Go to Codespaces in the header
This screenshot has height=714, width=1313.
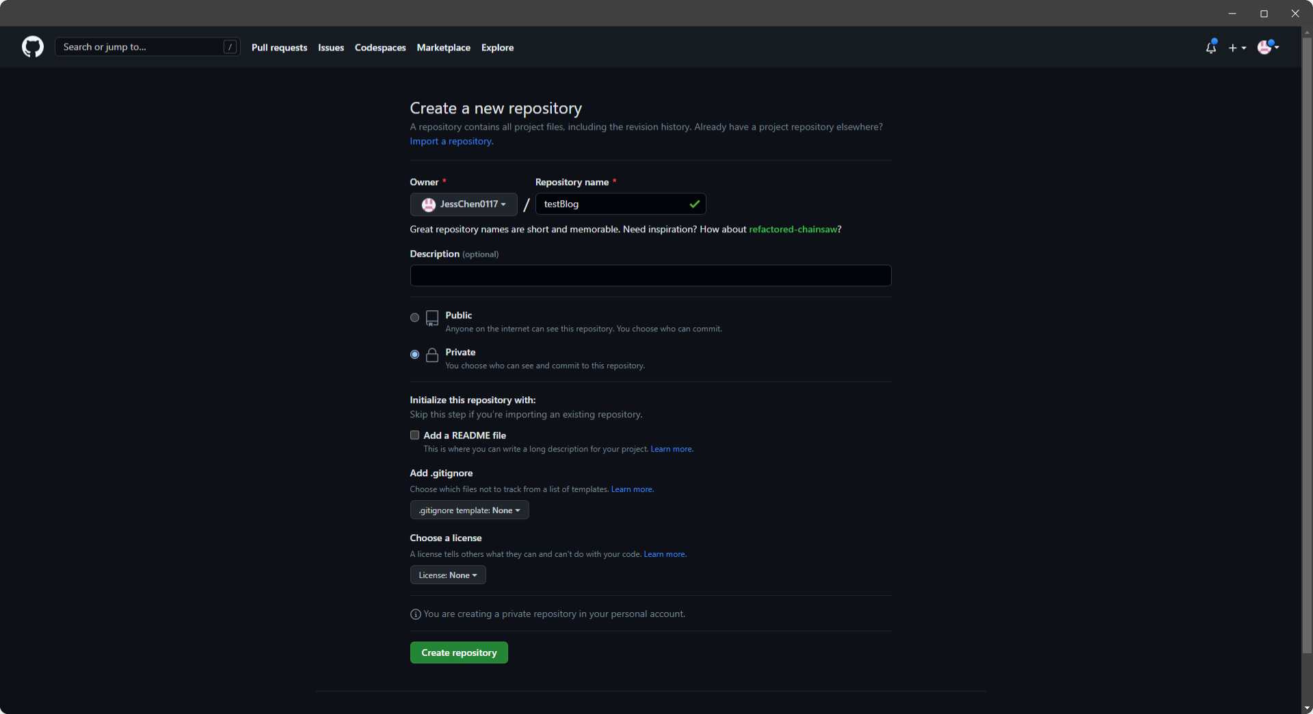pos(380,48)
